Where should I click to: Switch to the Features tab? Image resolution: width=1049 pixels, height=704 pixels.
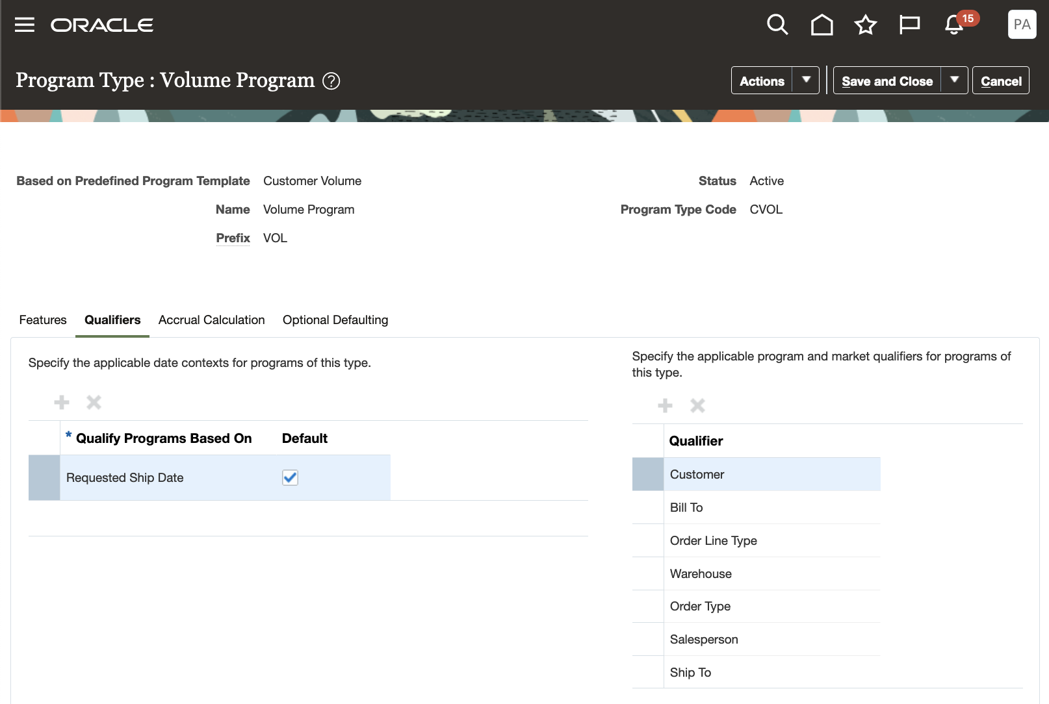pos(43,320)
